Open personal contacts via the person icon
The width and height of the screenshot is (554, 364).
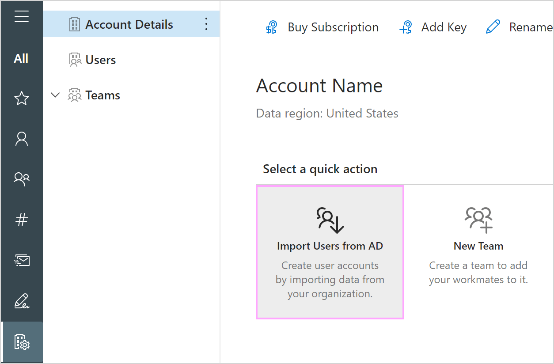tap(22, 138)
